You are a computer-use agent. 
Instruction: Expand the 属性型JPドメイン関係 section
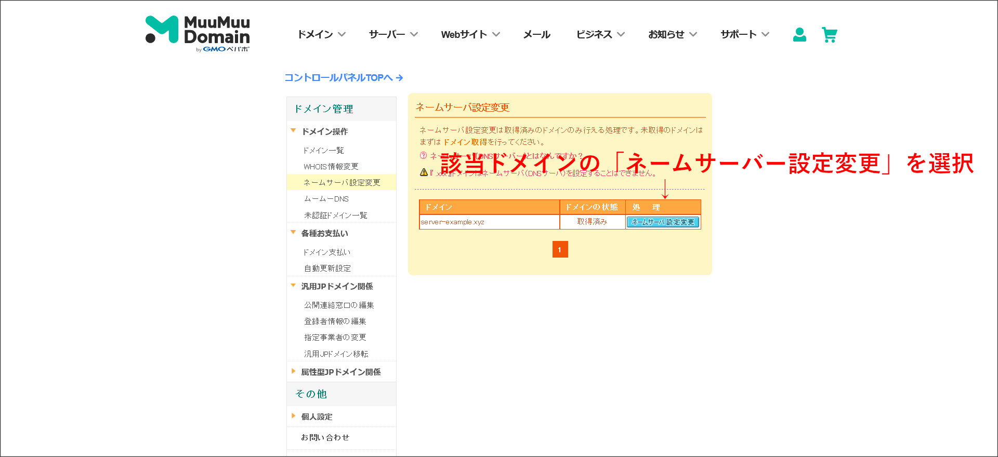(342, 372)
